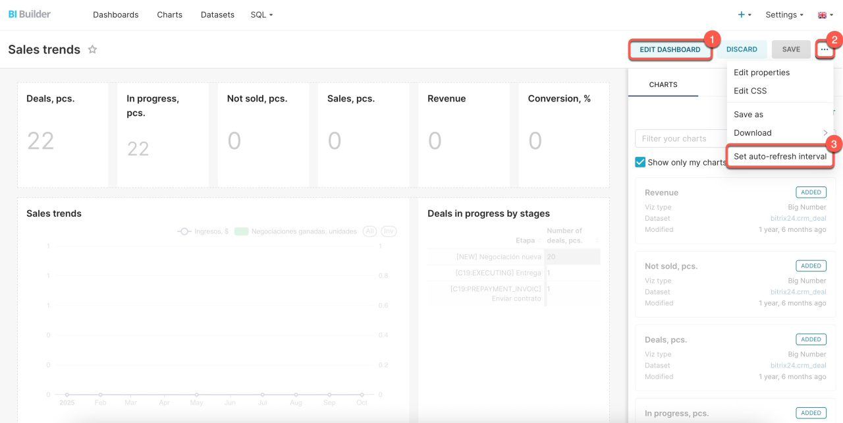Click the Inv legend invert button
843x423 pixels.
pos(389,231)
